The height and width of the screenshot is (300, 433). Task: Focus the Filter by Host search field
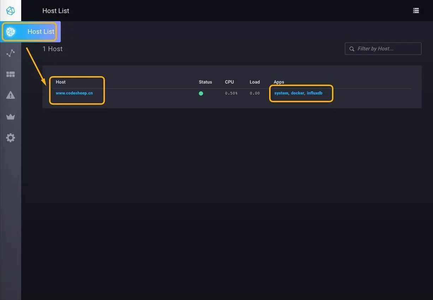point(383,49)
